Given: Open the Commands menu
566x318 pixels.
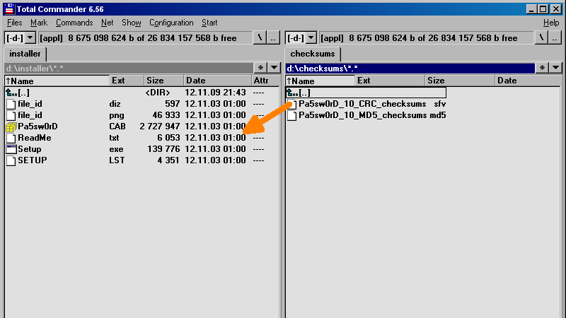Looking at the screenshot, I should (x=74, y=23).
